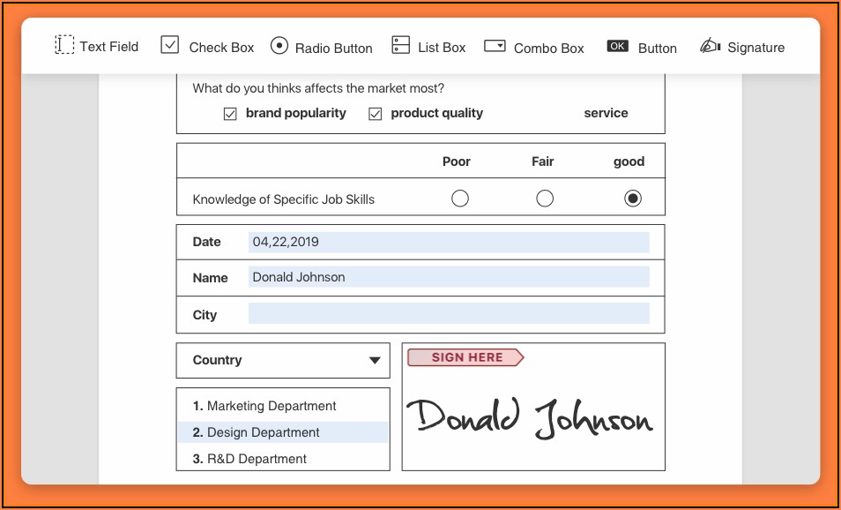Click the selected good radio button
841x510 pixels.
pos(632,199)
